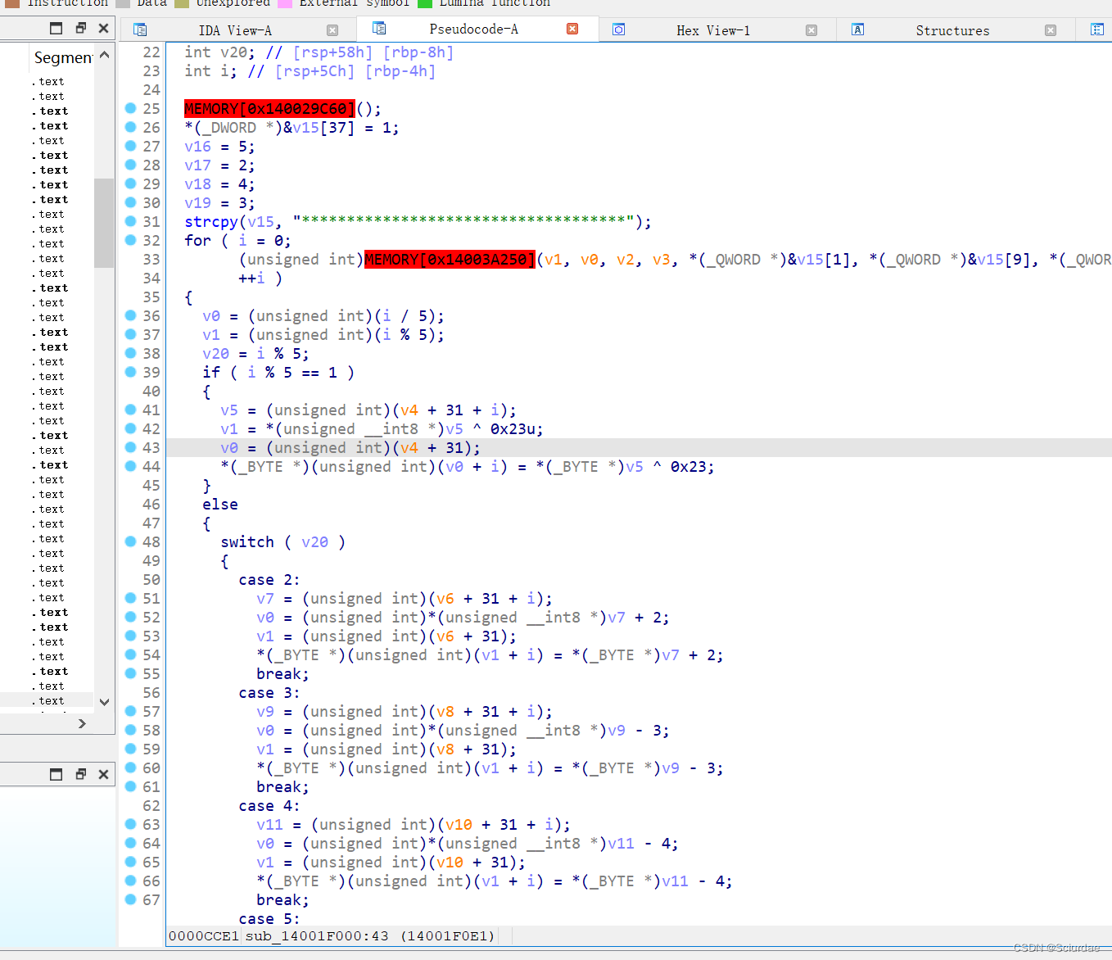Image resolution: width=1112 pixels, height=960 pixels.
Task: Close the IDA View-A tab
Action: click(x=332, y=30)
